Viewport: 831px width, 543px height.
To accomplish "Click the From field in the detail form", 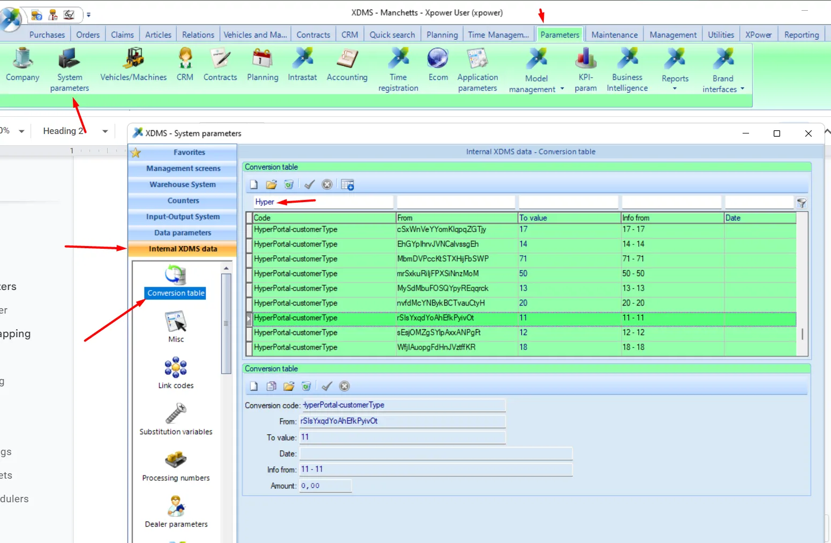I will 402,421.
